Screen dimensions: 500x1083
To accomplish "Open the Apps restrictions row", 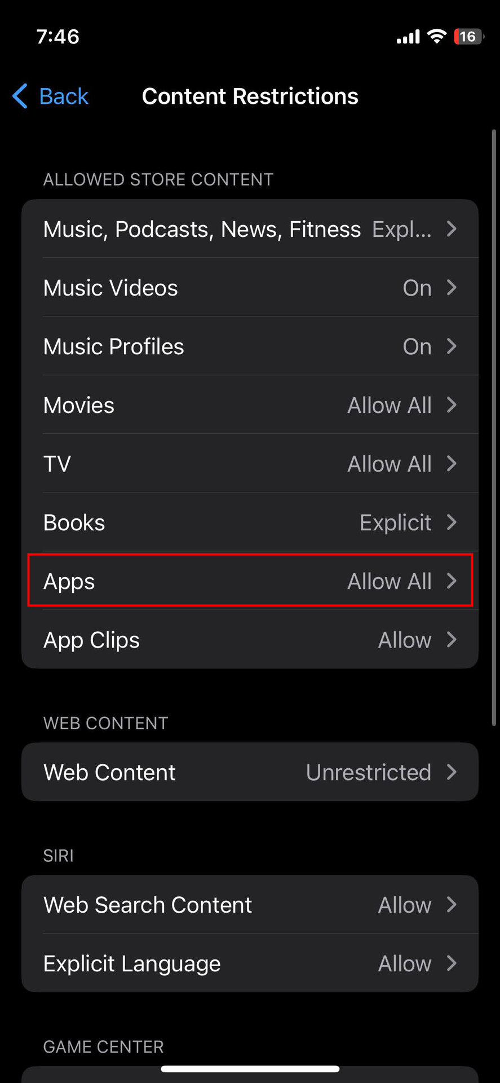I will (x=250, y=581).
